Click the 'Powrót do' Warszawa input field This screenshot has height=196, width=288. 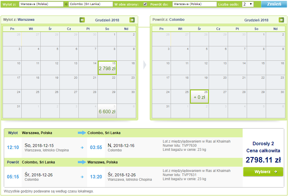[194, 4]
